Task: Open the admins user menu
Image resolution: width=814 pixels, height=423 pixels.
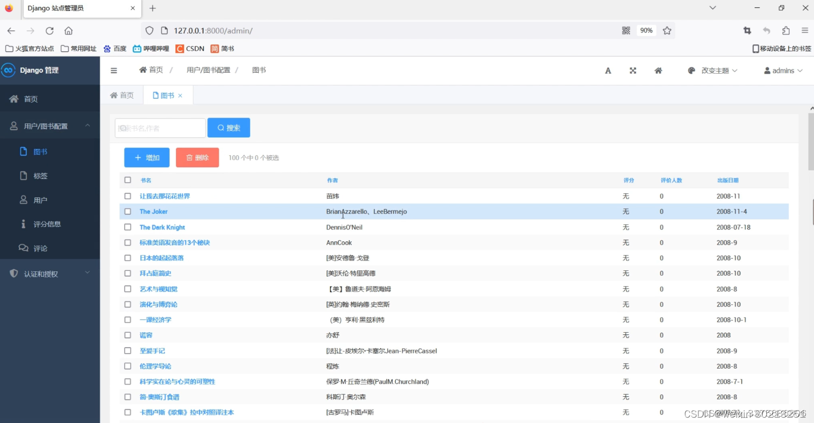Action: [783, 70]
